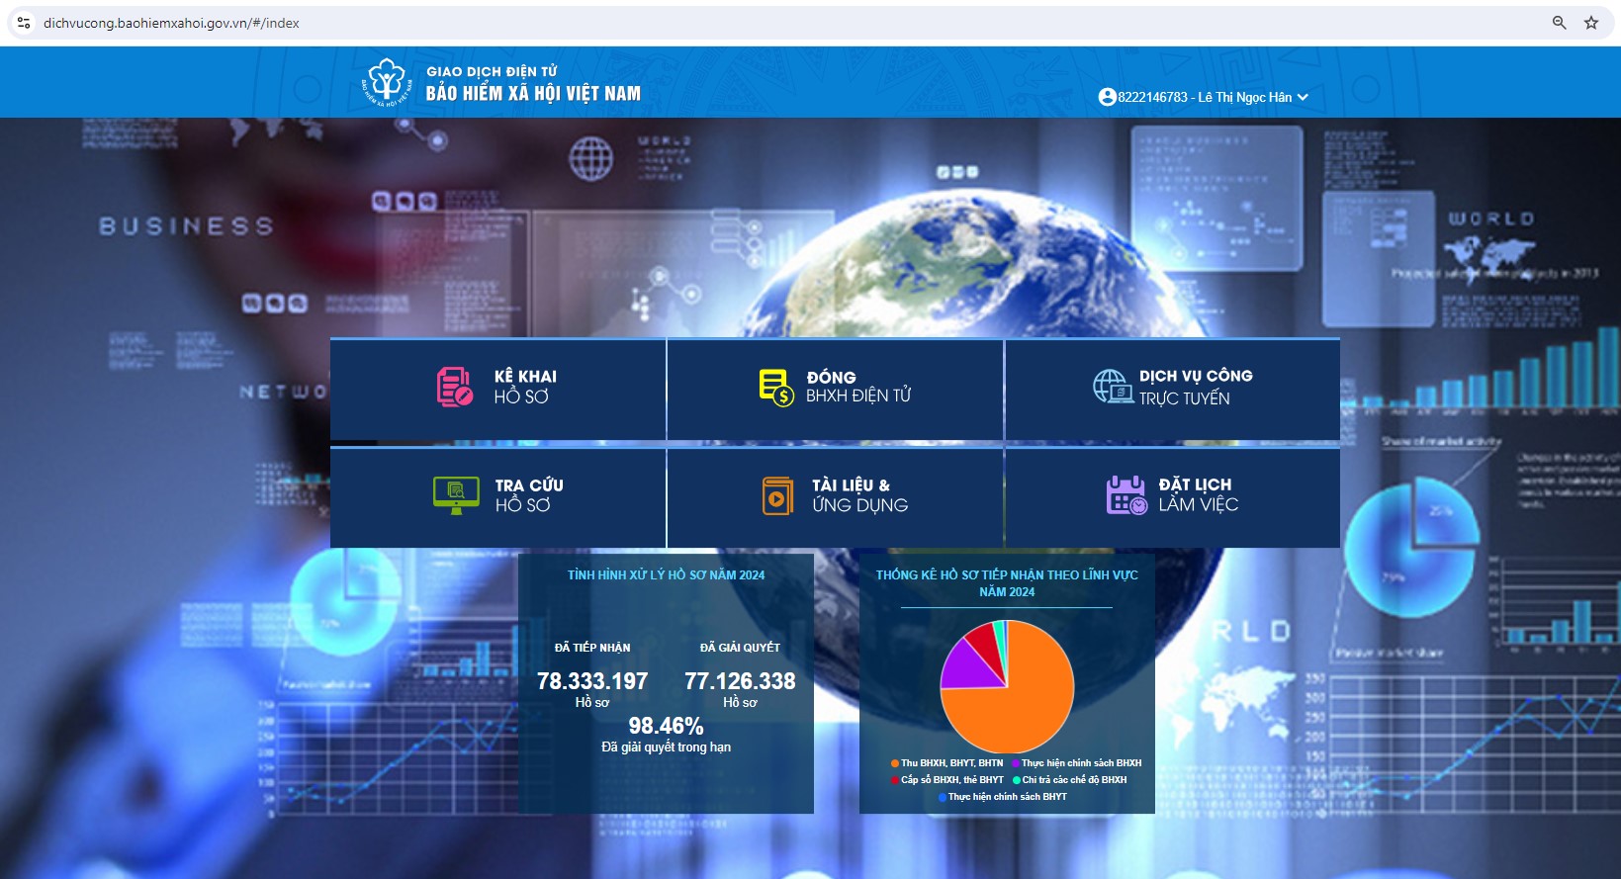The height and width of the screenshot is (879, 1621).
Task: Click the Dịch vụ công globe icon
Action: point(1113,387)
